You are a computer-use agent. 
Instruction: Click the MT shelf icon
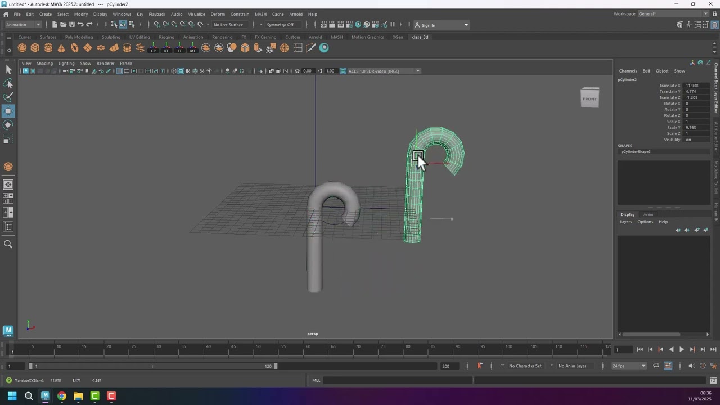[192, 48]
